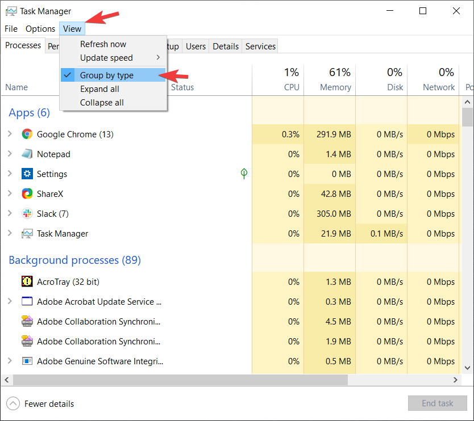This screenshot has width=474, height=421.
Task: Select Collapse all in the View menu
Action: coord(113,103)
